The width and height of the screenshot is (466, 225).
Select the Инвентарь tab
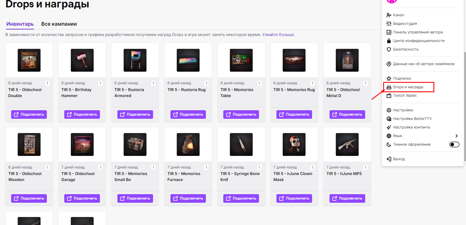click(x=20, y=24)
